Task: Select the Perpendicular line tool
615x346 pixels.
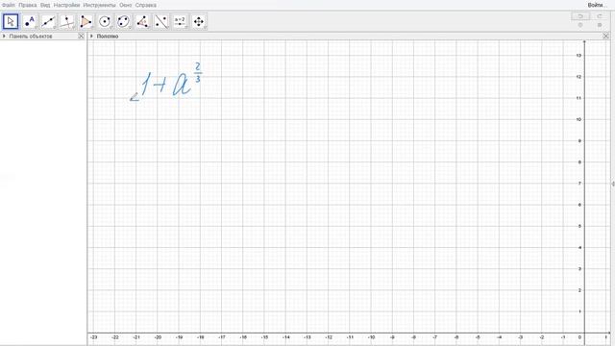Action: [x=67, y=21]
